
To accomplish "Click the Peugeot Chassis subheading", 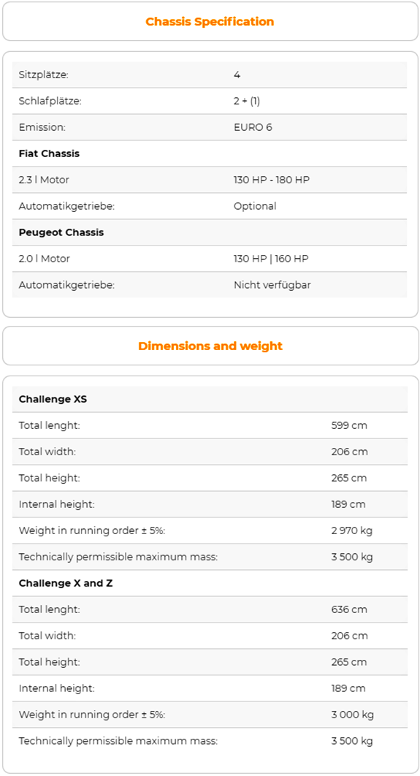I will tap(61, 232).
